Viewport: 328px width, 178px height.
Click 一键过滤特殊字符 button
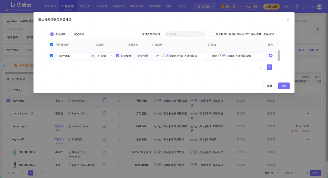tap(150, 34)
